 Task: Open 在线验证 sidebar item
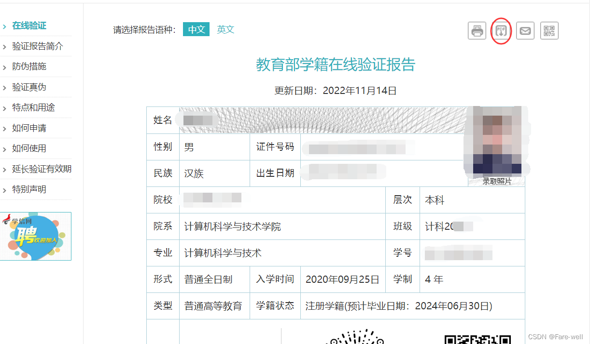(x=29, y=26)
